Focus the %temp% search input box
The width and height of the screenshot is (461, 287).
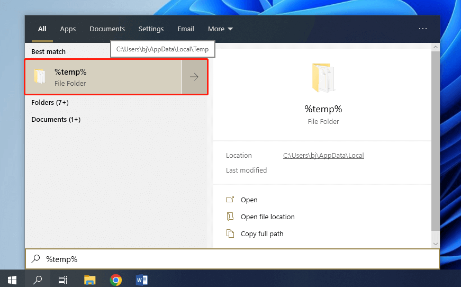pos(232,259)
